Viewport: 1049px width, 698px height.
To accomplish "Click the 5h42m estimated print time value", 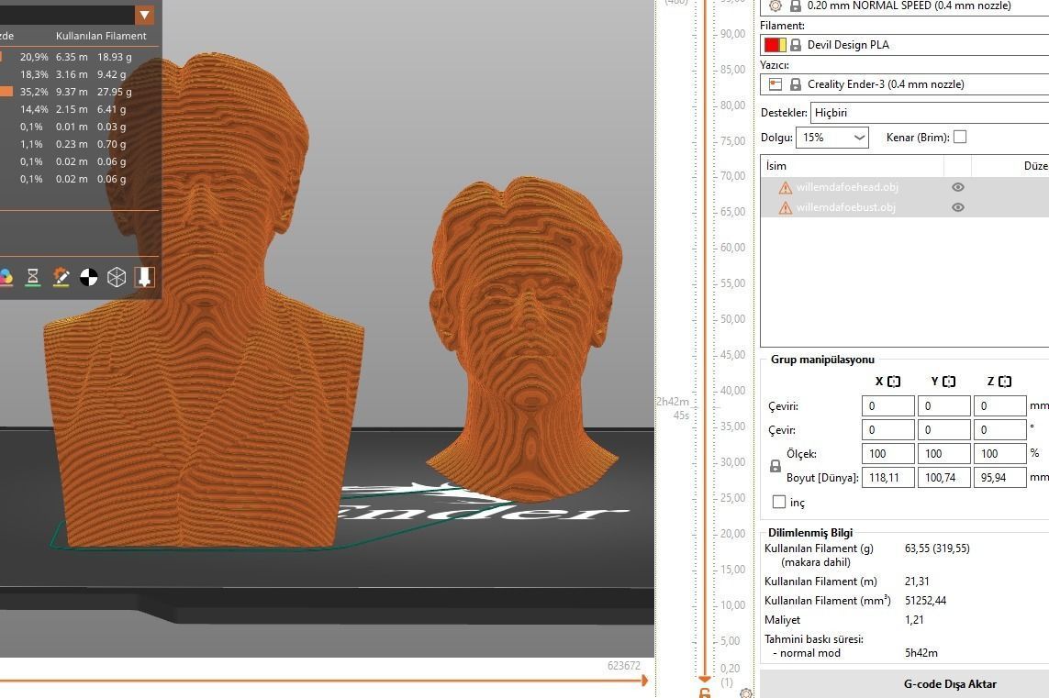I will pyautogui.click(x=921, y=653).
